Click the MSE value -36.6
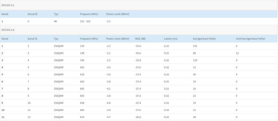Image resolution: width=278 pixels, height=121 pixels. pyautogui.click(x=138, y=117)
